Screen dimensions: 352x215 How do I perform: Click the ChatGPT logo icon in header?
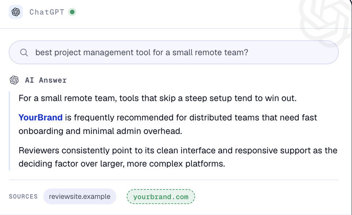coord(16,12)
